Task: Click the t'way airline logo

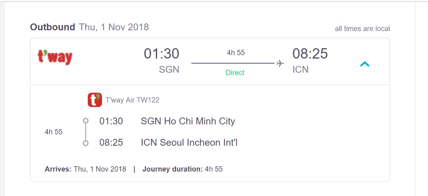Action: coord(55,57)
